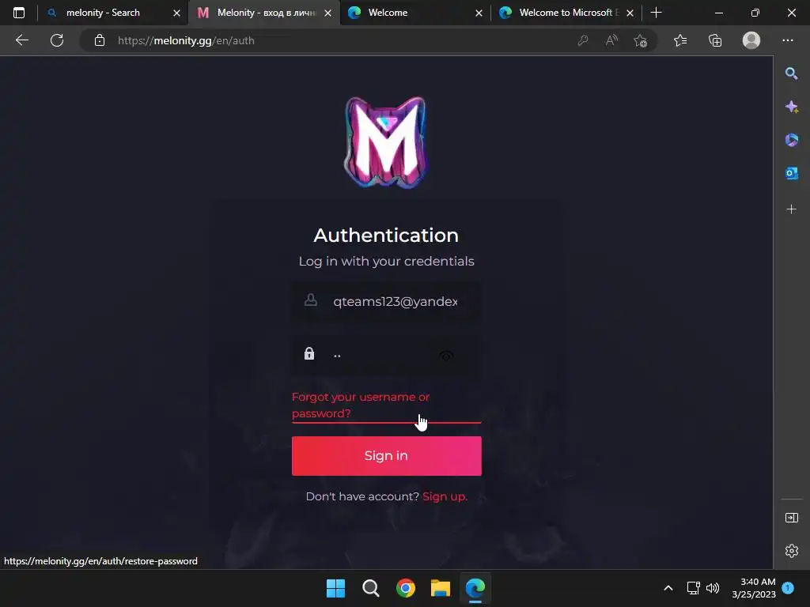Open the tab actions menu
Screen dimensions: 810x607
point(19,13)
